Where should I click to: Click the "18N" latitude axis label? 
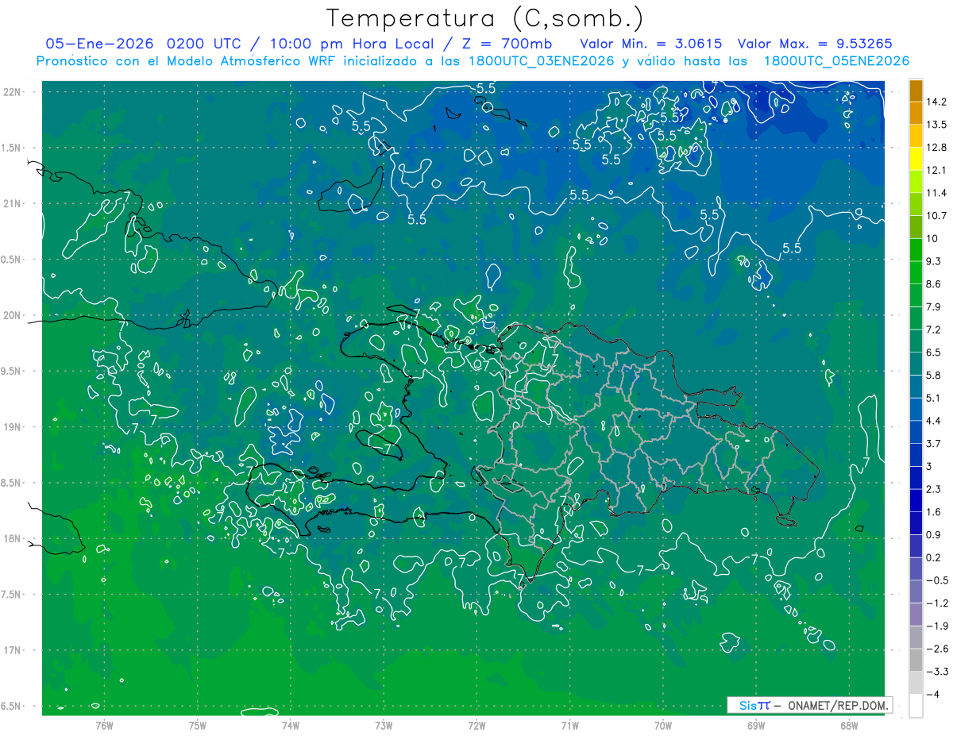pos(12,538)
